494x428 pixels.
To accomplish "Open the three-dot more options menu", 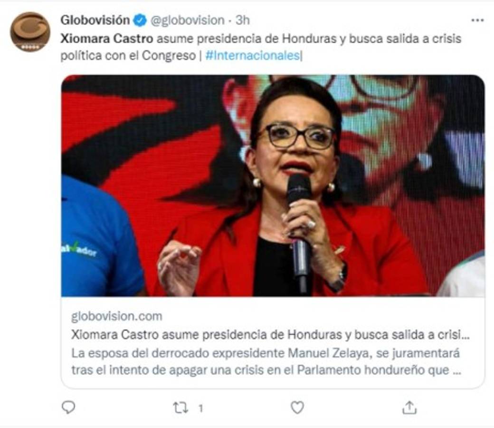I will click(477, 20).
